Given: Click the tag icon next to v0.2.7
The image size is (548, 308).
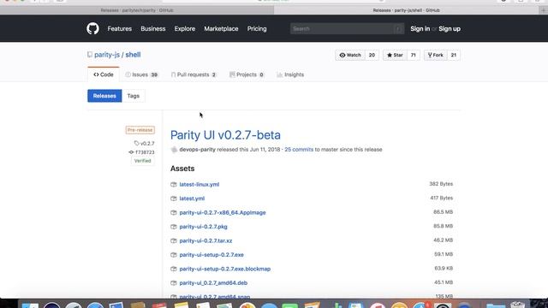Looking at the screenshot, I should pos(137,143).
